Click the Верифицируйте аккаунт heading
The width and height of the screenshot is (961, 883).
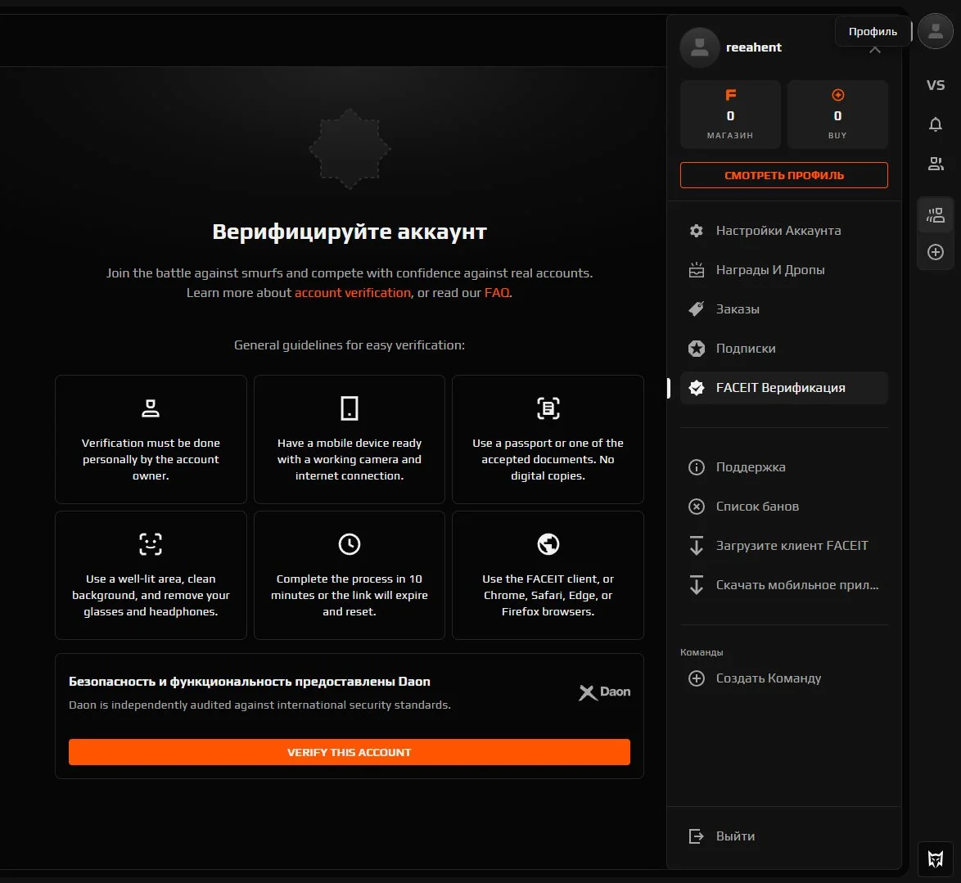[349, 232]
